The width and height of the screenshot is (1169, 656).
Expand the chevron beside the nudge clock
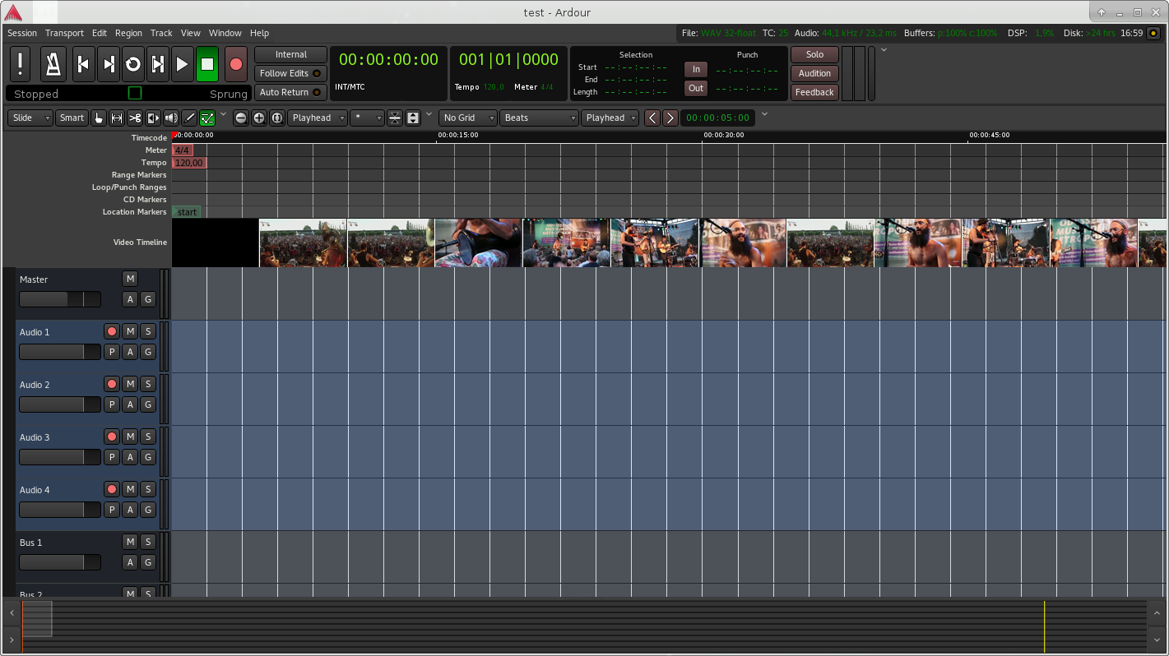click(764, 114)
